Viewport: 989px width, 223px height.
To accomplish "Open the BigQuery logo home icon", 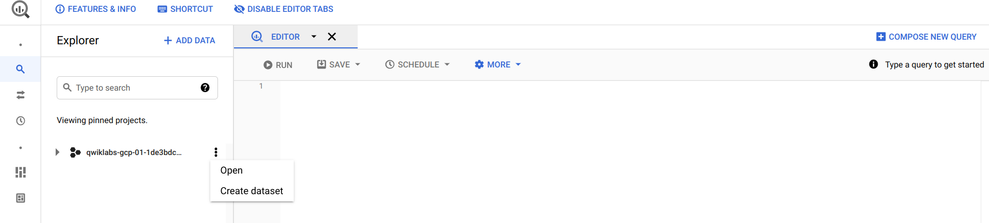I will coord(21,9).
